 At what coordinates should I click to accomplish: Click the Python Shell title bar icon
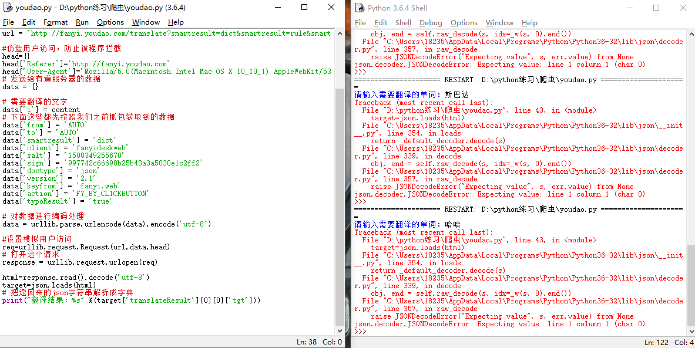(x=360, y=8)
